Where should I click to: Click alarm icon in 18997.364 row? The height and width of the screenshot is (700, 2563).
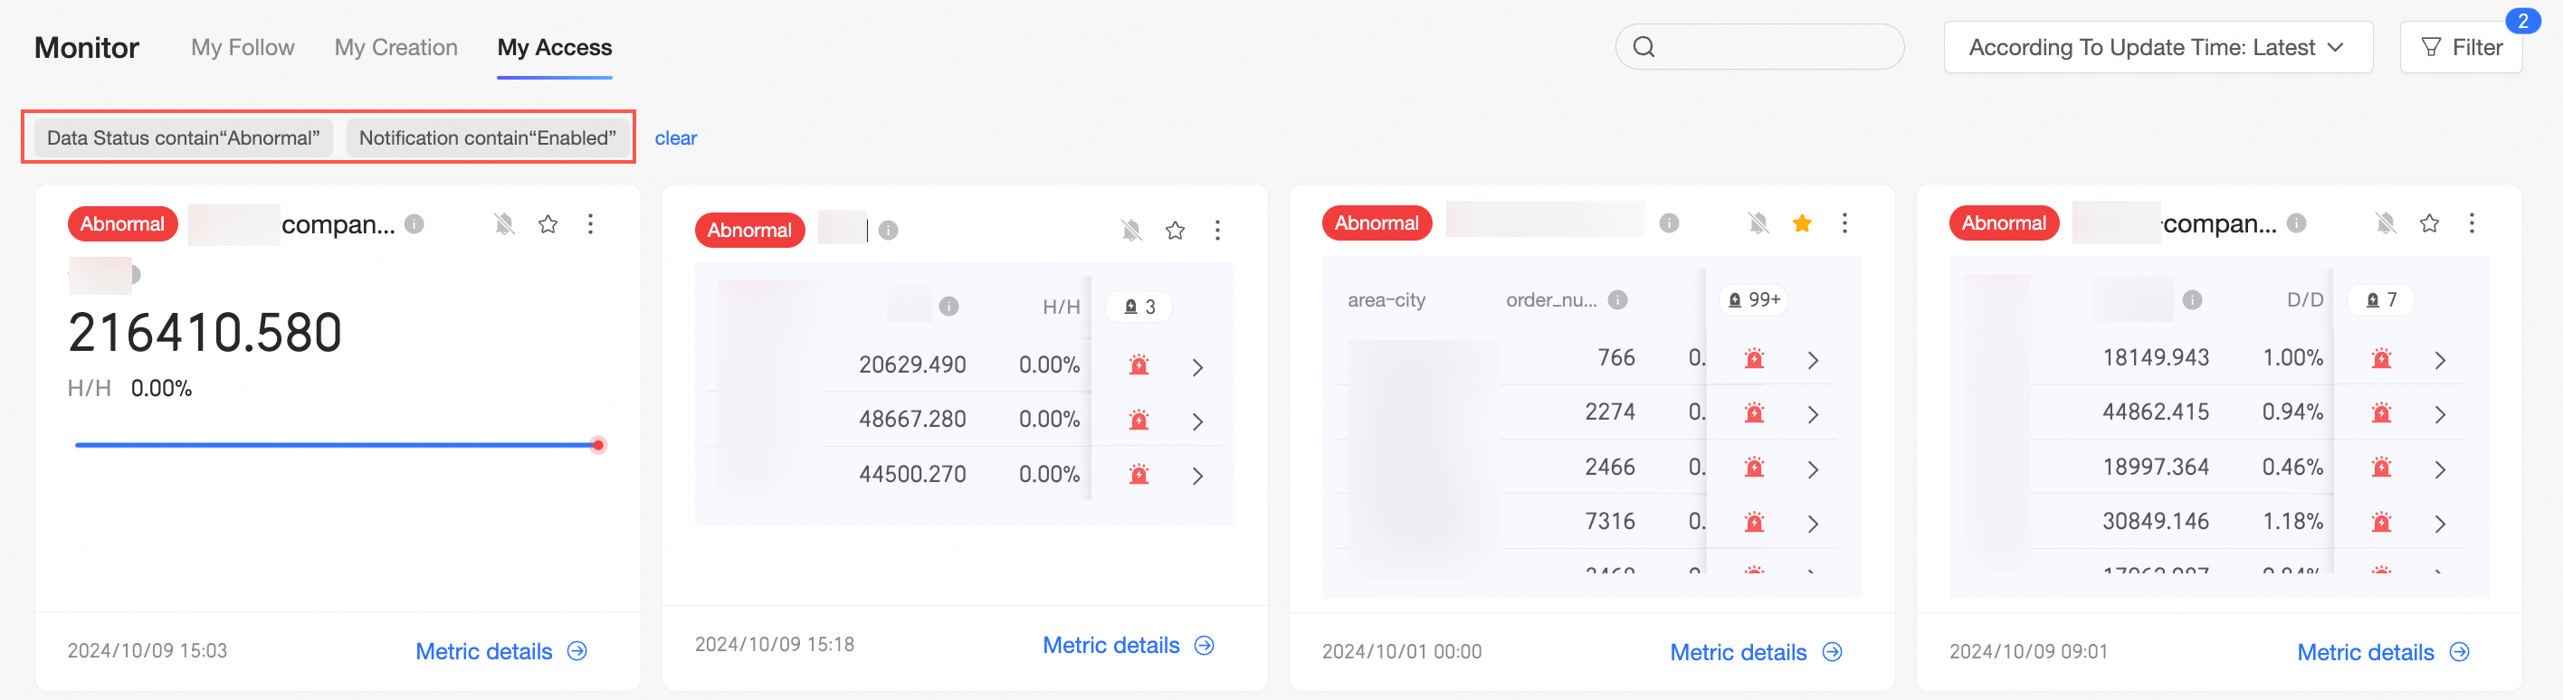pyautogui.click(x=2381, y=467)
